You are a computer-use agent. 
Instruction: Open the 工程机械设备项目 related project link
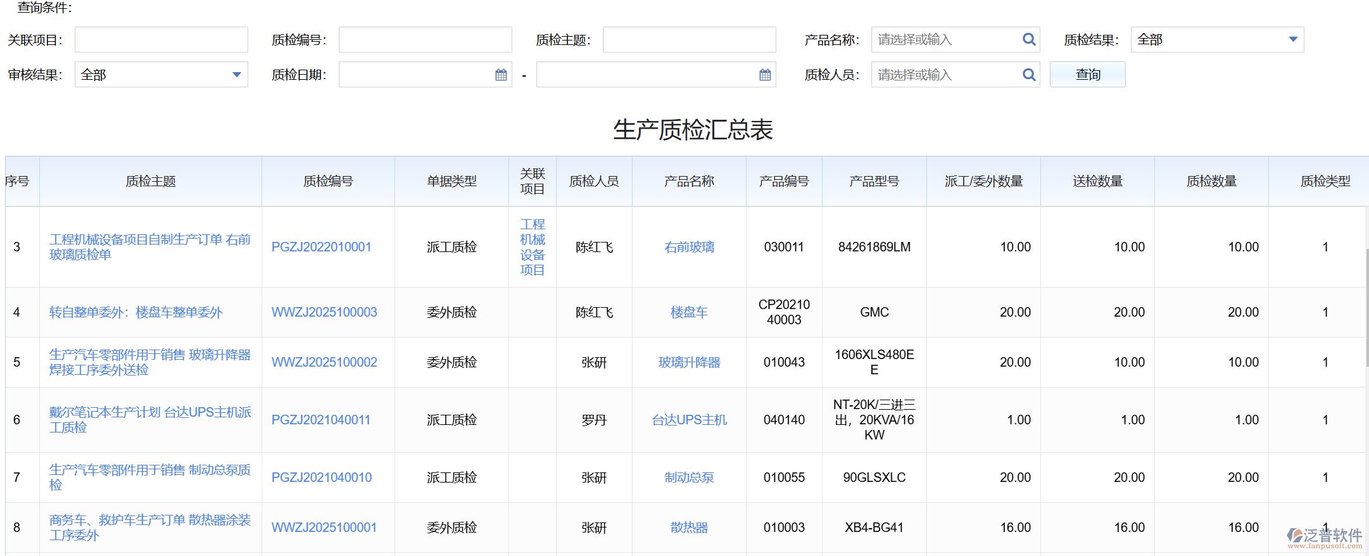coord(532,247)
